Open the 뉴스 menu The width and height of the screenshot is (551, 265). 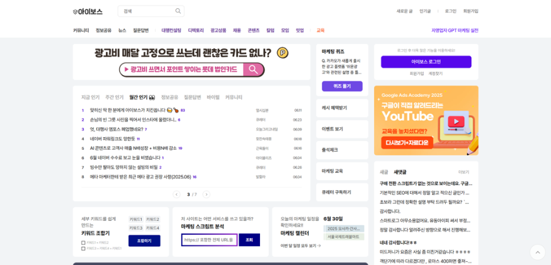[122, 30]
